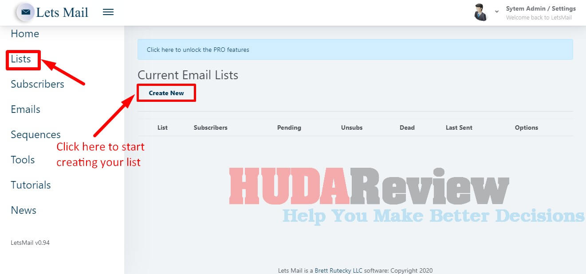Screen dimensions: 586x274
Task: Open Sytem Admin / Settings link
Action: coord(541,8)
